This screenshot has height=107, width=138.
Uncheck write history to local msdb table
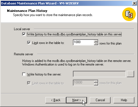[x=24, y=34]
